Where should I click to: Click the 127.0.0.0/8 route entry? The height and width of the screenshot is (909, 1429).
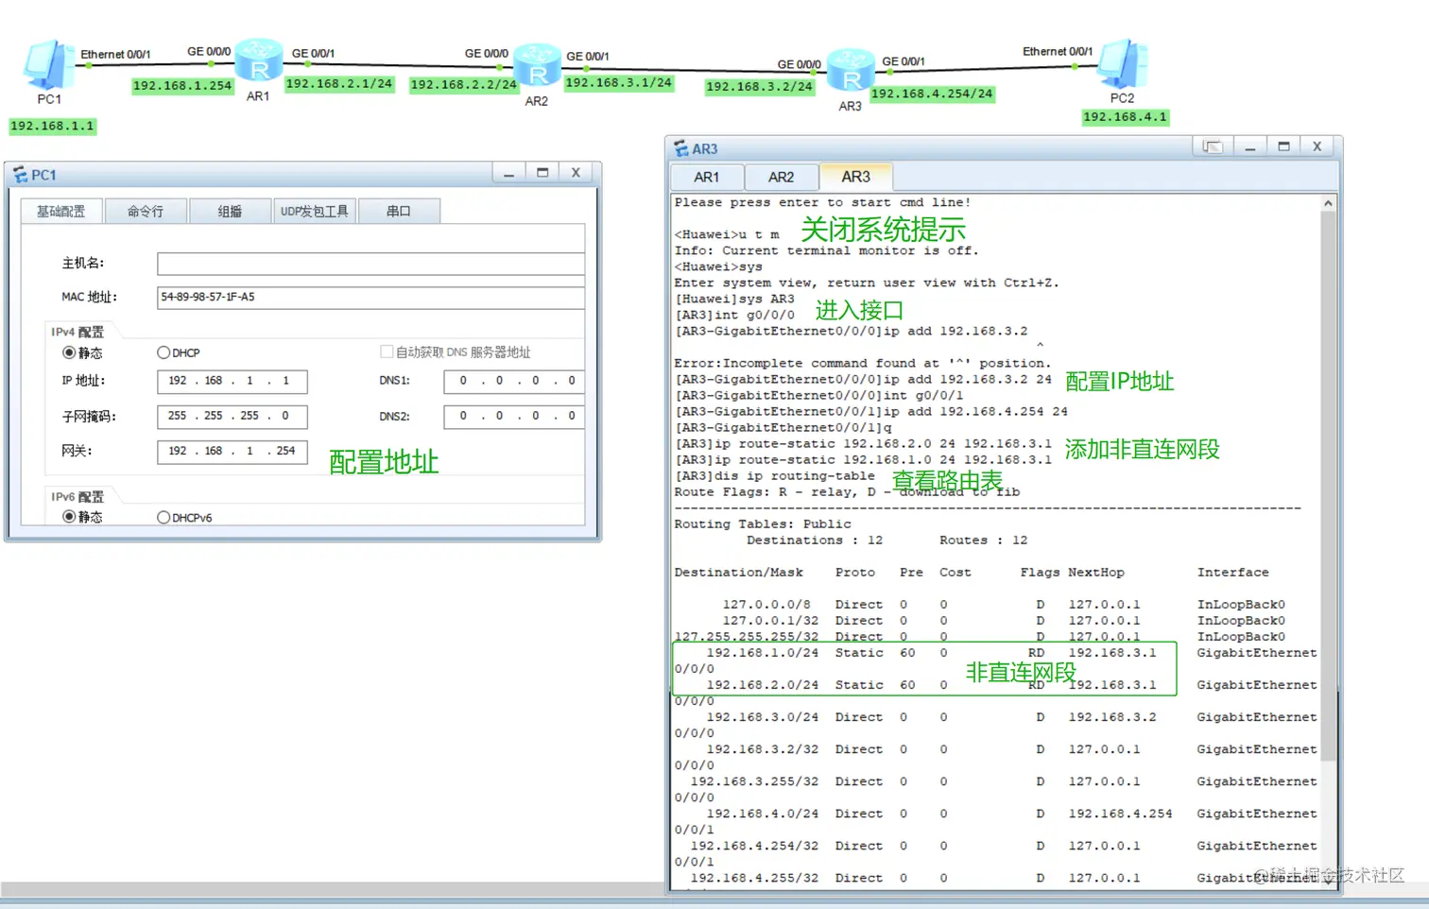click(x=1004, y=605)
